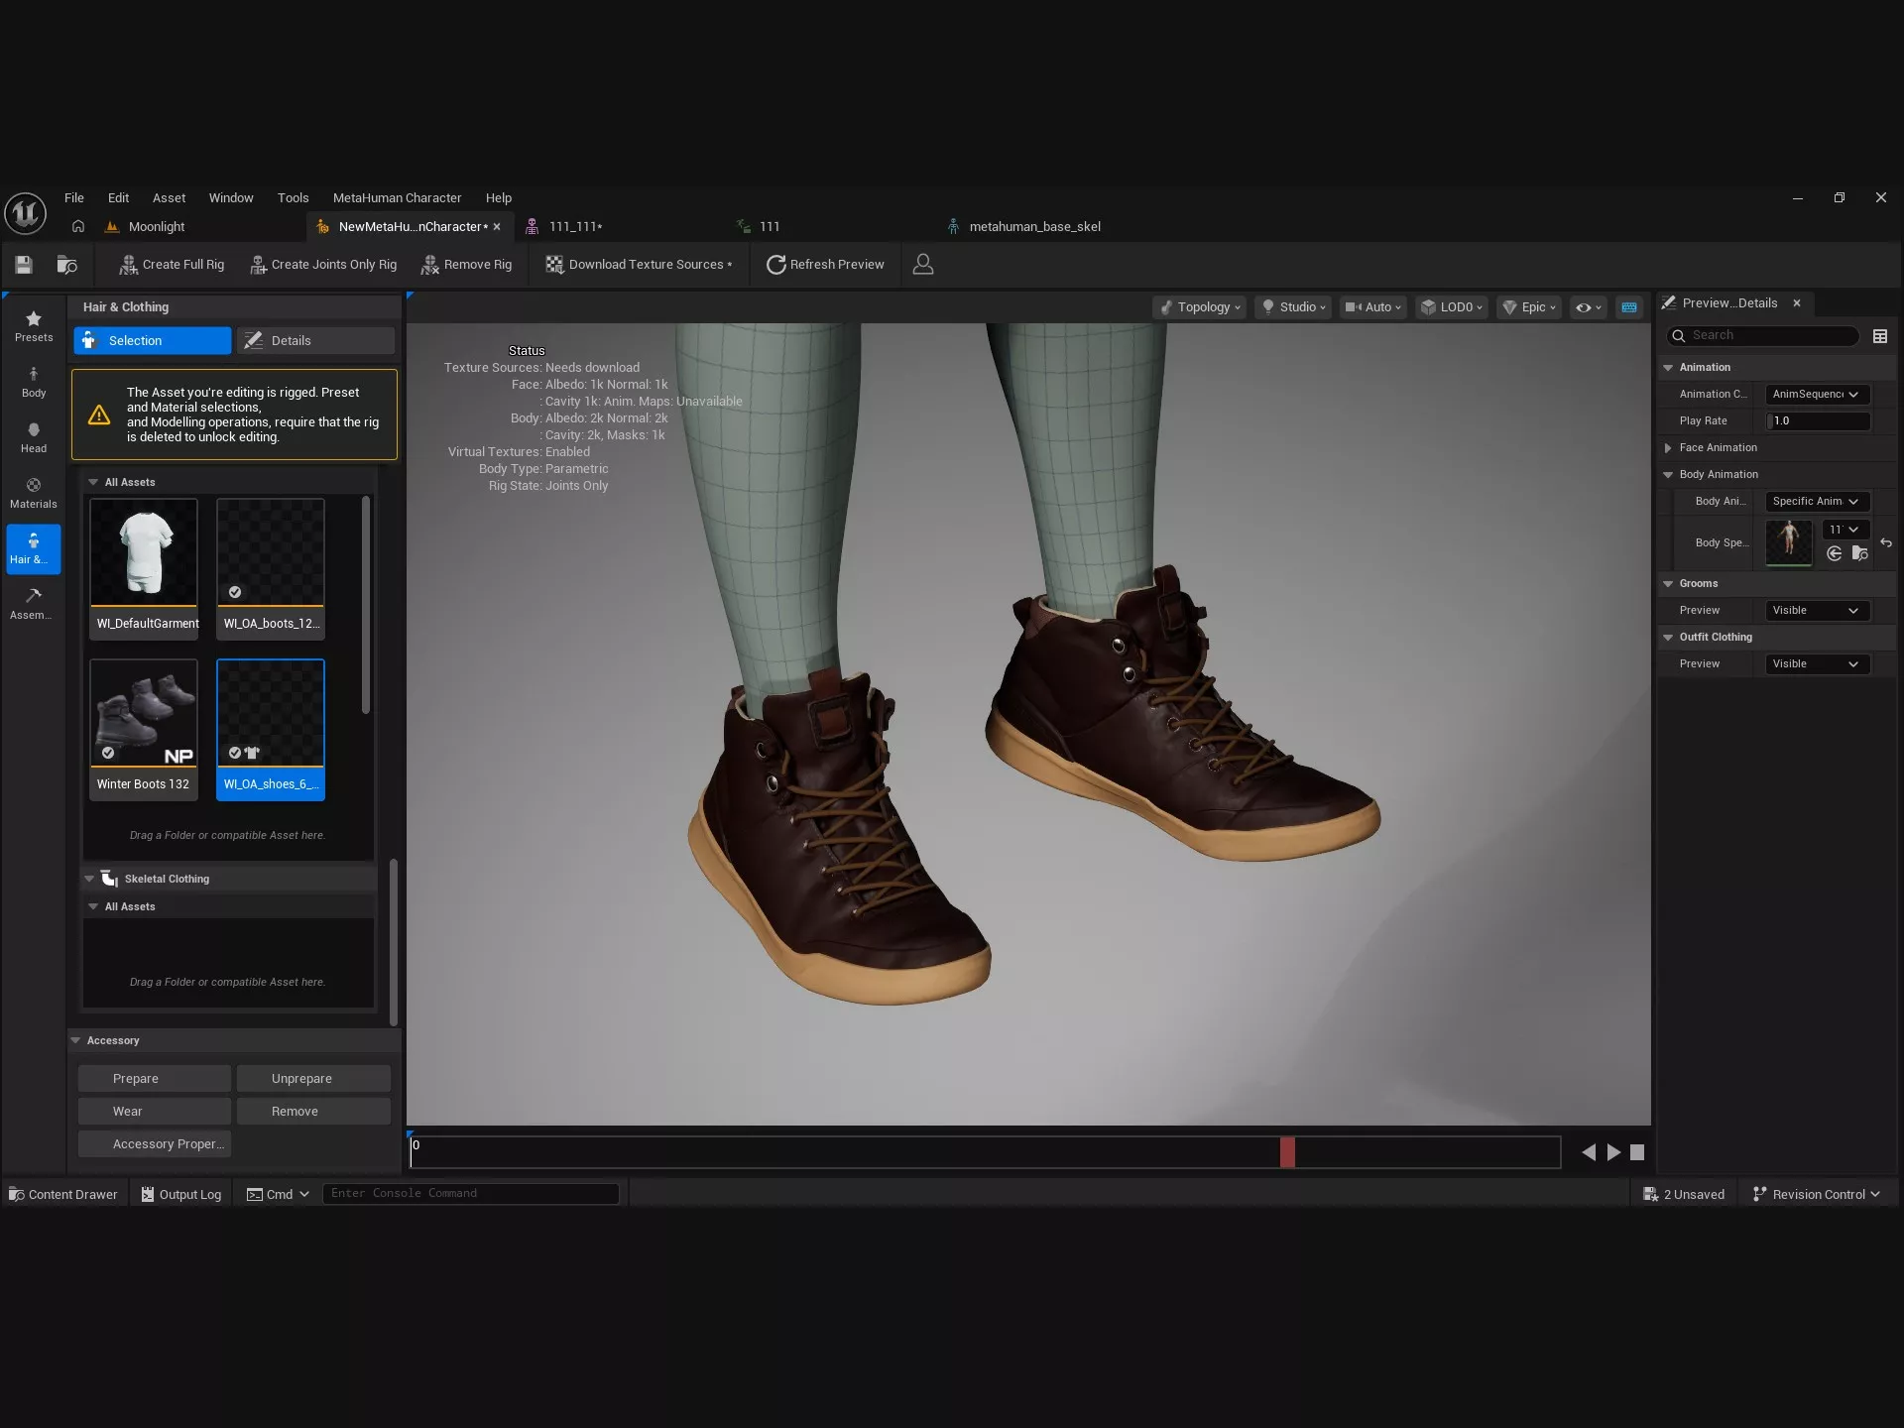Screen dimensions: 1904x1428
Task: Collapse the Accessory section
Action: click(75, 1040)
